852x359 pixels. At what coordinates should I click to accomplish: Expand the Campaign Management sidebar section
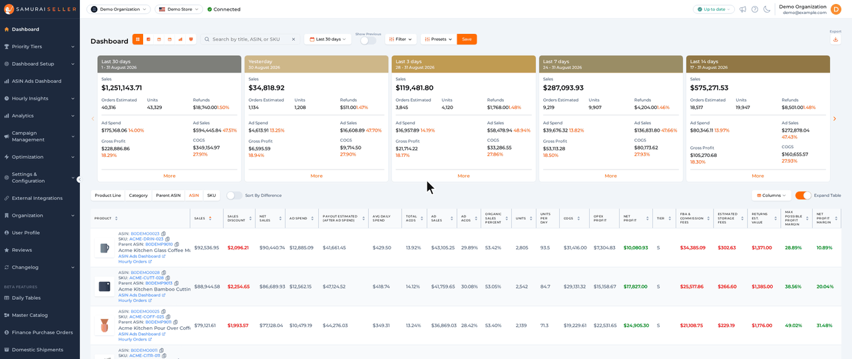40,136
